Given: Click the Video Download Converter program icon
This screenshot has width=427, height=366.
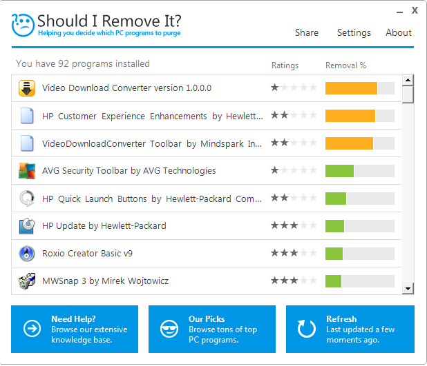Looking at the screenshot, I should click(x=27, y=88).
